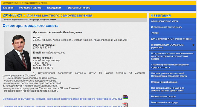The image size is (197, 107).
Task: Open the 2014 property declaration link
Action: pyautogui.click(x=62, y=106)
